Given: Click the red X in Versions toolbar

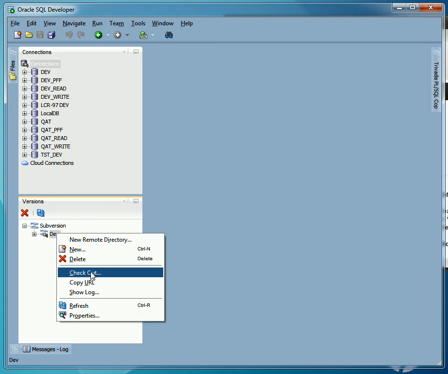Looking at the screenshot, I should tap(25, 213).
